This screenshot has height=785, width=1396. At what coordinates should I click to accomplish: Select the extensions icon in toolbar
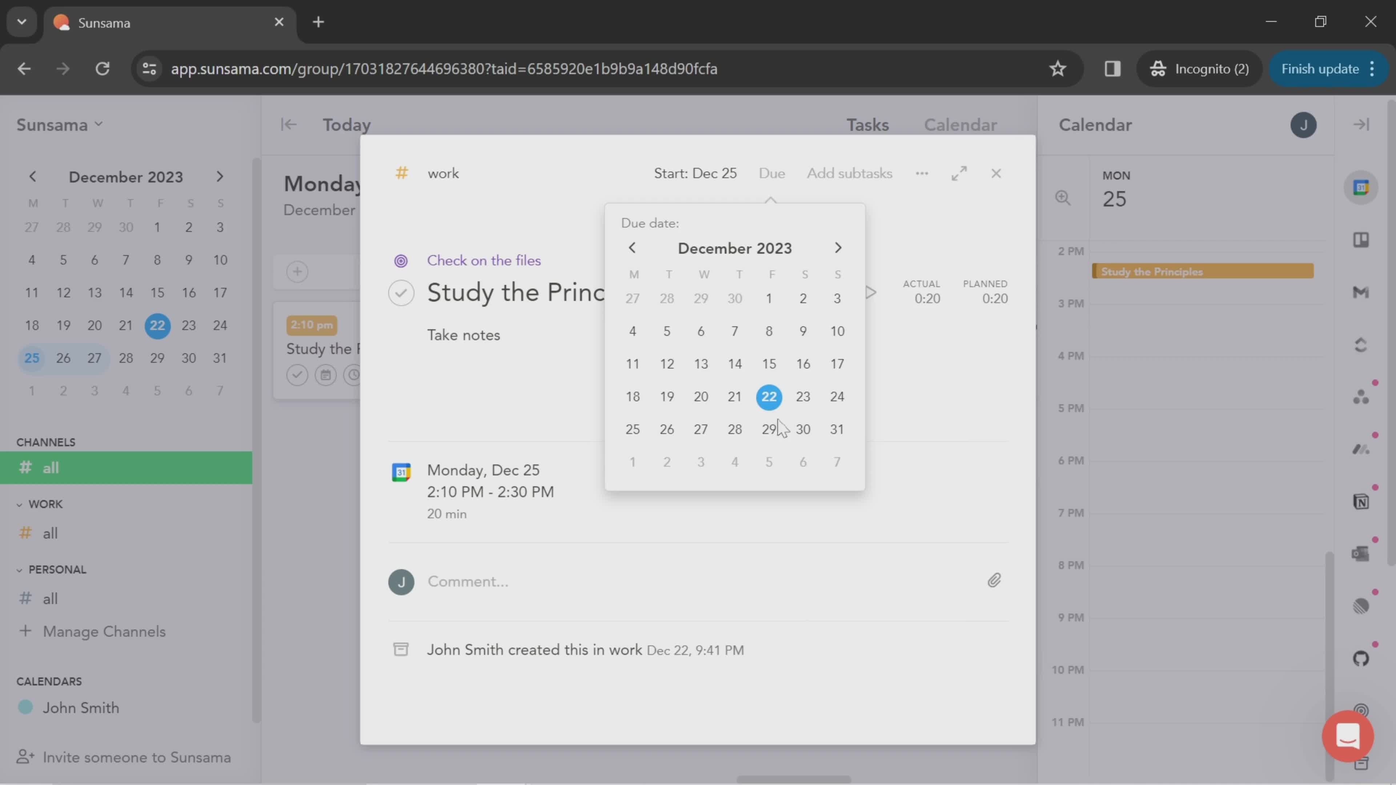click(1111, 68)
